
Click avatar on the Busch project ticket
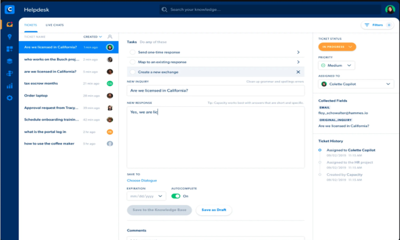click(x=110, y=60)
